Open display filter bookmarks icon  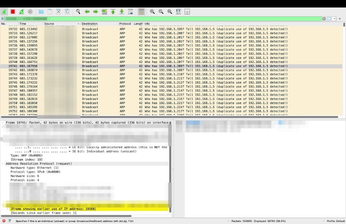pyautogui.click(x=2, y=19)
